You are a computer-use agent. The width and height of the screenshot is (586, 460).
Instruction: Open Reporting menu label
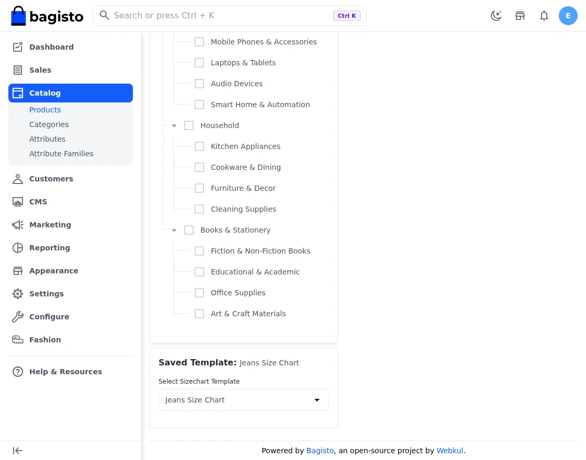tap(50, 248)
